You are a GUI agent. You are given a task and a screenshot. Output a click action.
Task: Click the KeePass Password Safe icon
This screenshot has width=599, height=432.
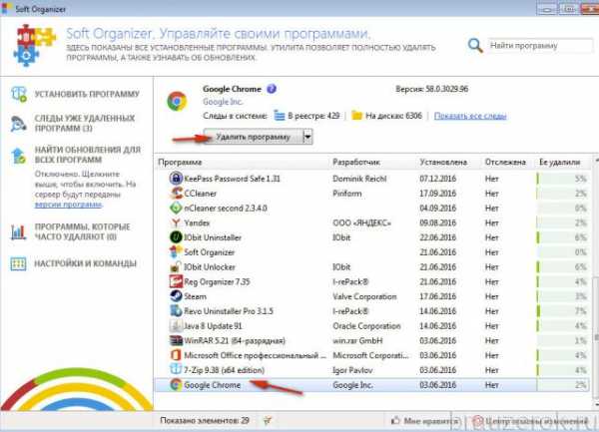tap(176, 179)
